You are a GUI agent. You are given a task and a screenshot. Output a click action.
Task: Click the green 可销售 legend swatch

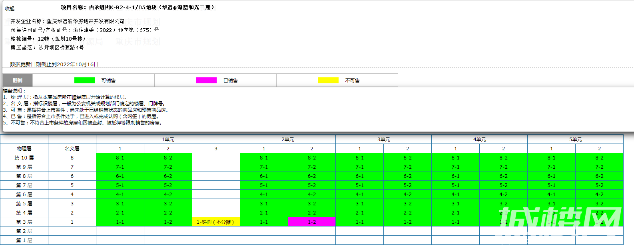point(84,81)
